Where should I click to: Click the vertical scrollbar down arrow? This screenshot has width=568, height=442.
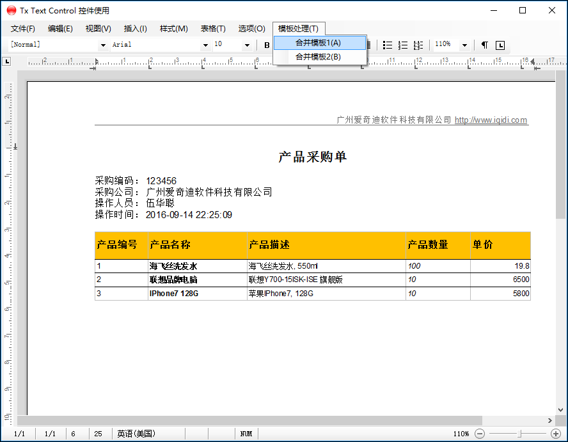[x=561, y=410]
